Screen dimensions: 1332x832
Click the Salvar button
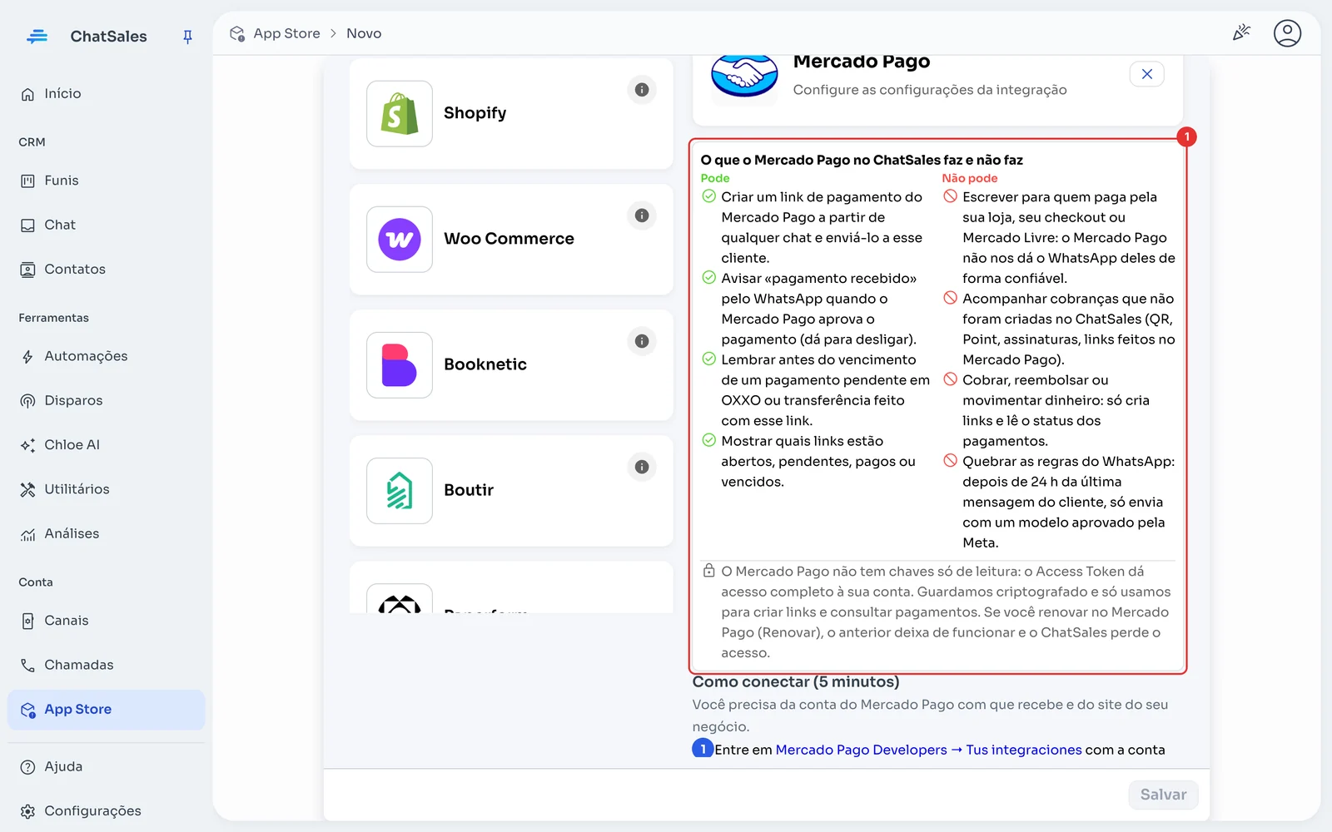tap(1163, 795)
